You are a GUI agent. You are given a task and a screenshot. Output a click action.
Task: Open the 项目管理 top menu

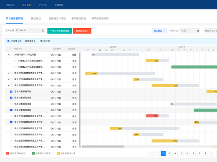coord(26,5)
